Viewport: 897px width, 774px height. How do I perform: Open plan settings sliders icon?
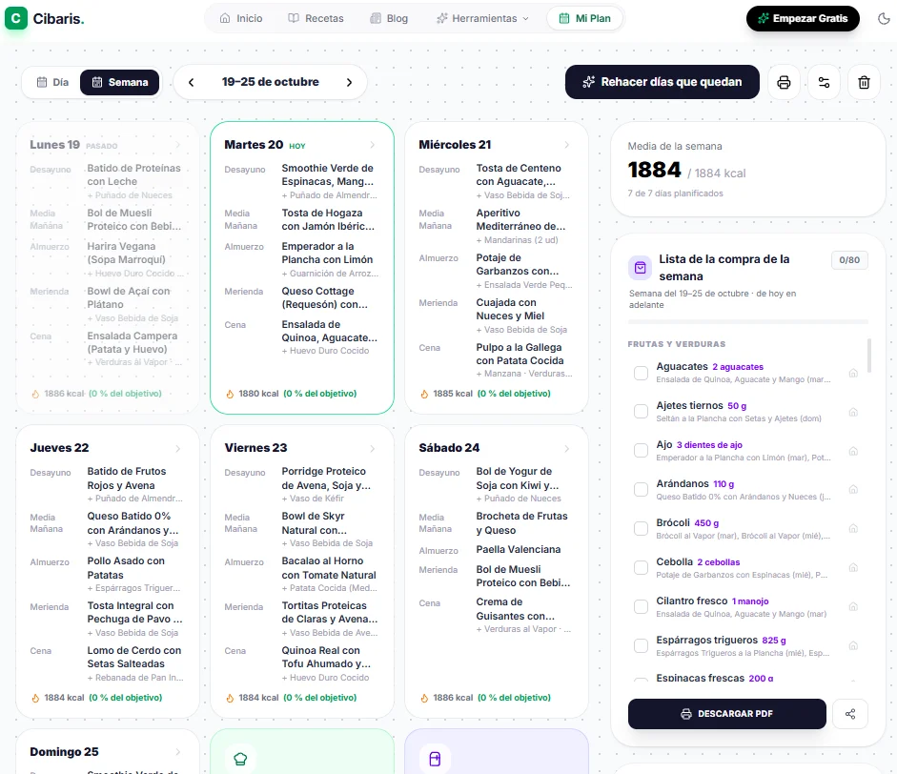824,82
